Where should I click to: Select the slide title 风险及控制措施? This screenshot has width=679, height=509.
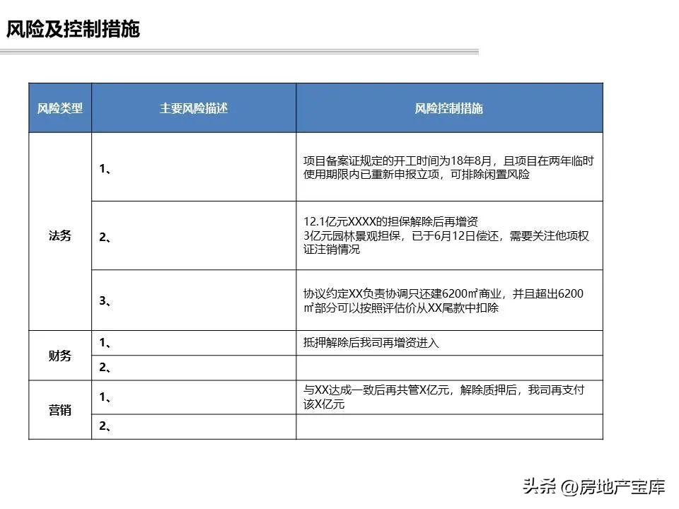pyautogui.click(x=74, y=30)
